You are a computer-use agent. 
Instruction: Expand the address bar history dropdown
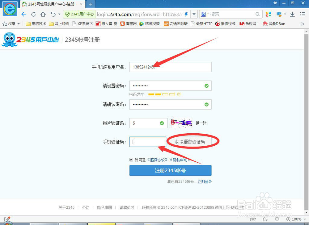point(194,14)
